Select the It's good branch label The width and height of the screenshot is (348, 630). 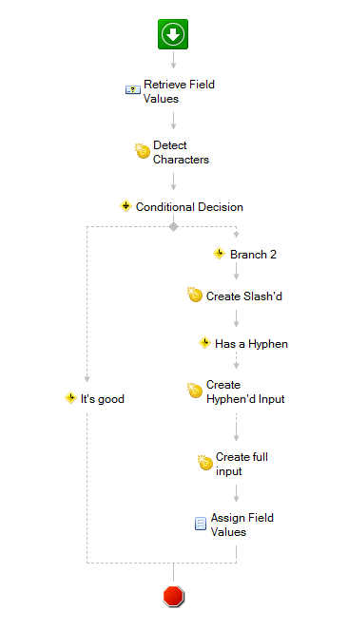(x=103, y=399)
